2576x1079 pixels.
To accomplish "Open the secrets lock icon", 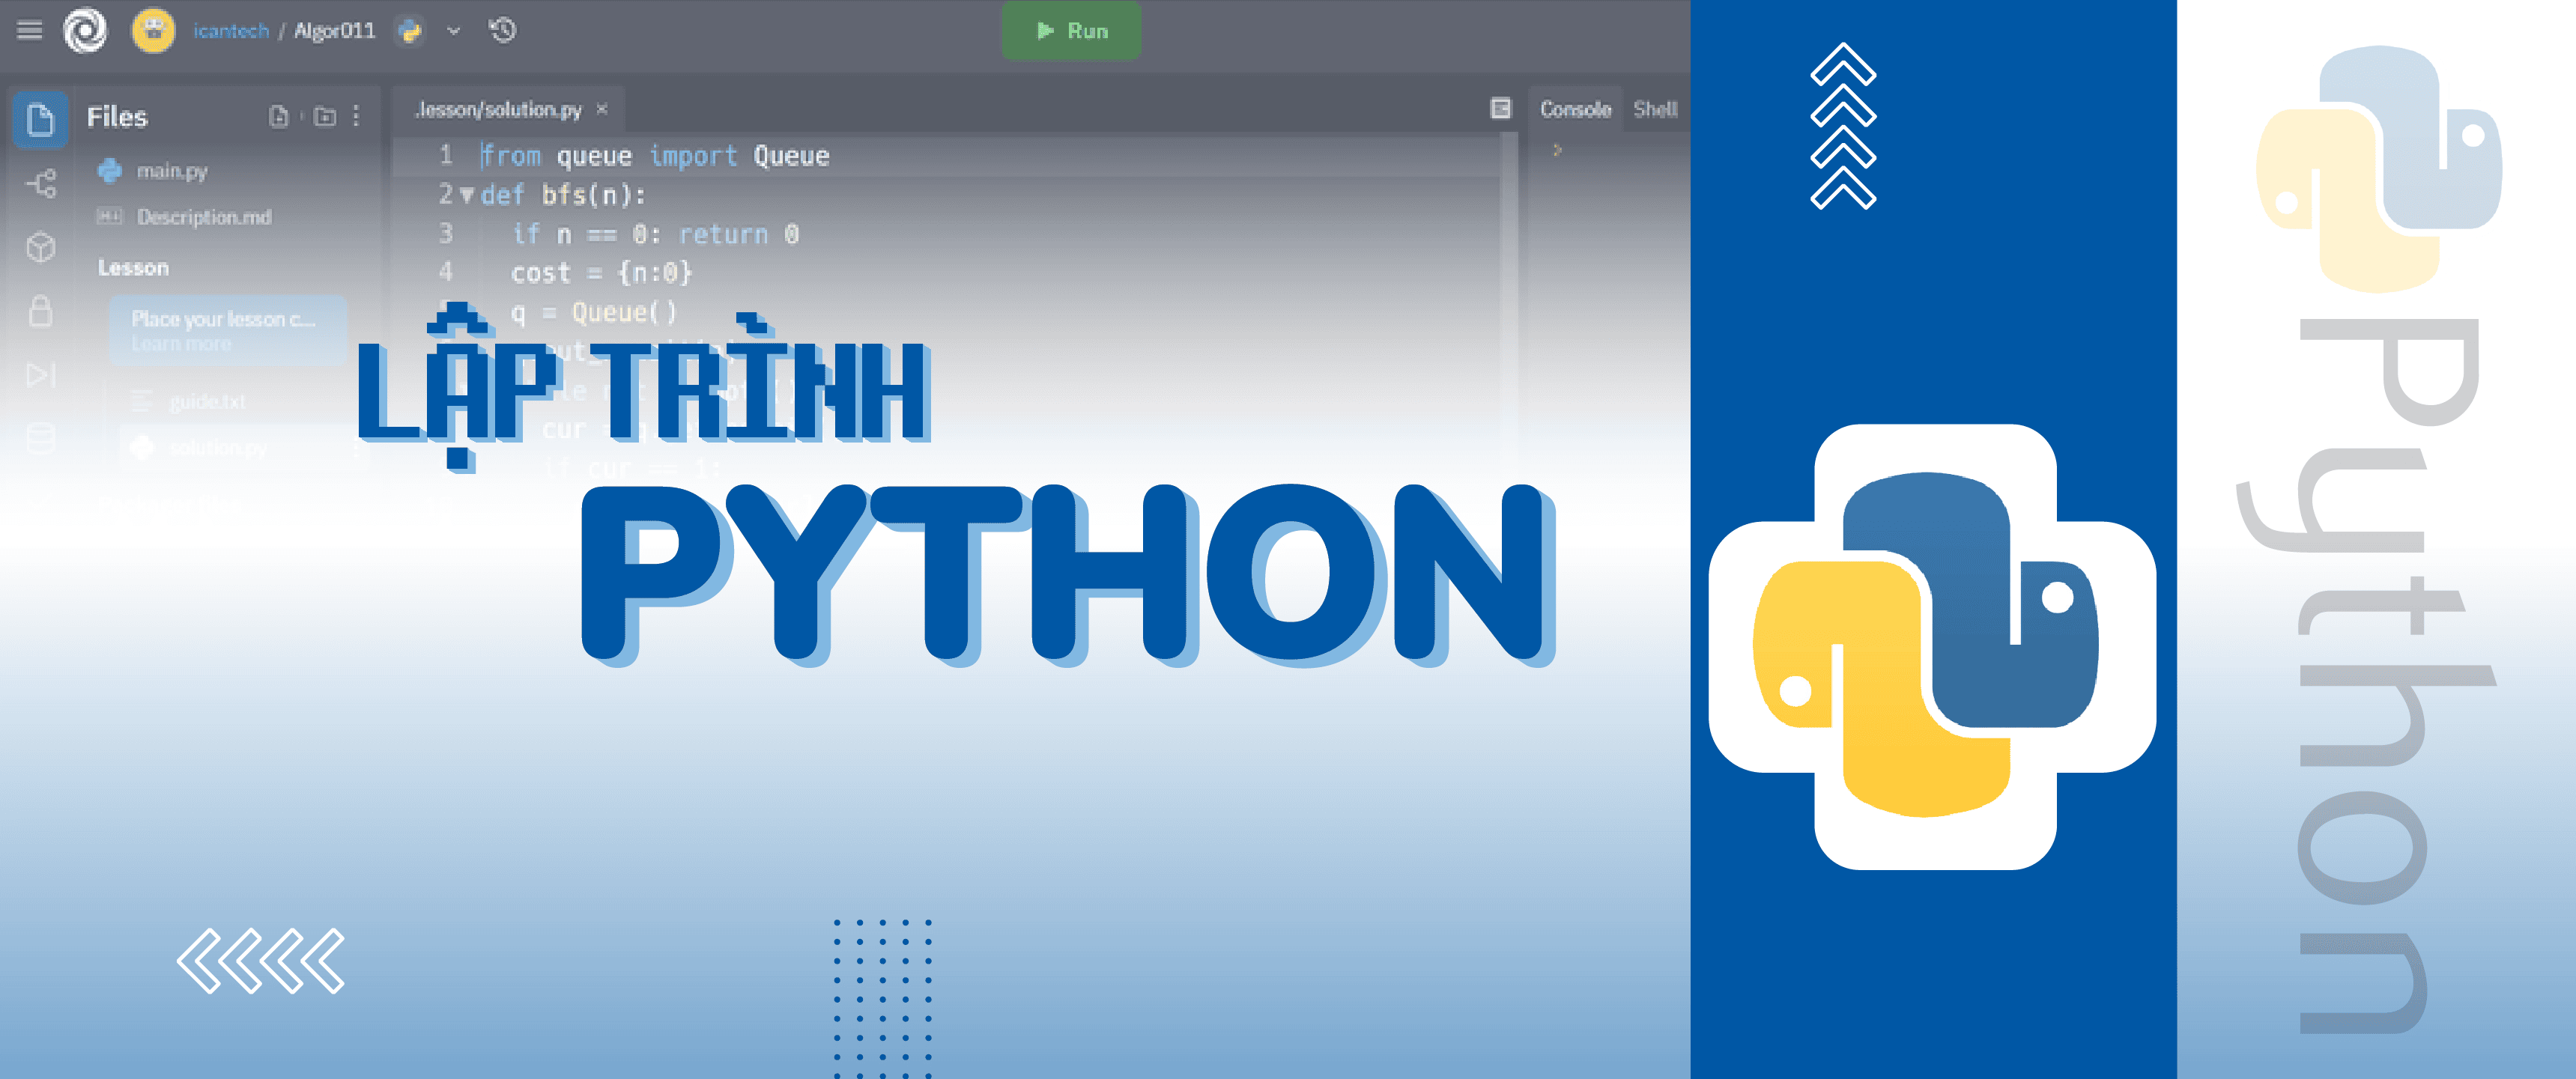I will click(x=41, y=311).
